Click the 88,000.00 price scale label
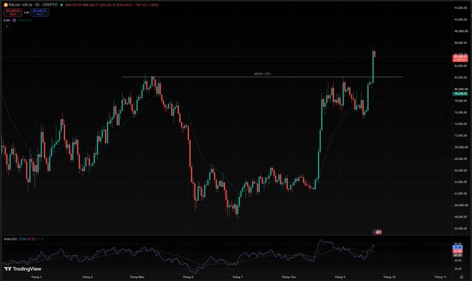This screenshot has width=472, height=281. pyautogui.click(x=461, y=43)
